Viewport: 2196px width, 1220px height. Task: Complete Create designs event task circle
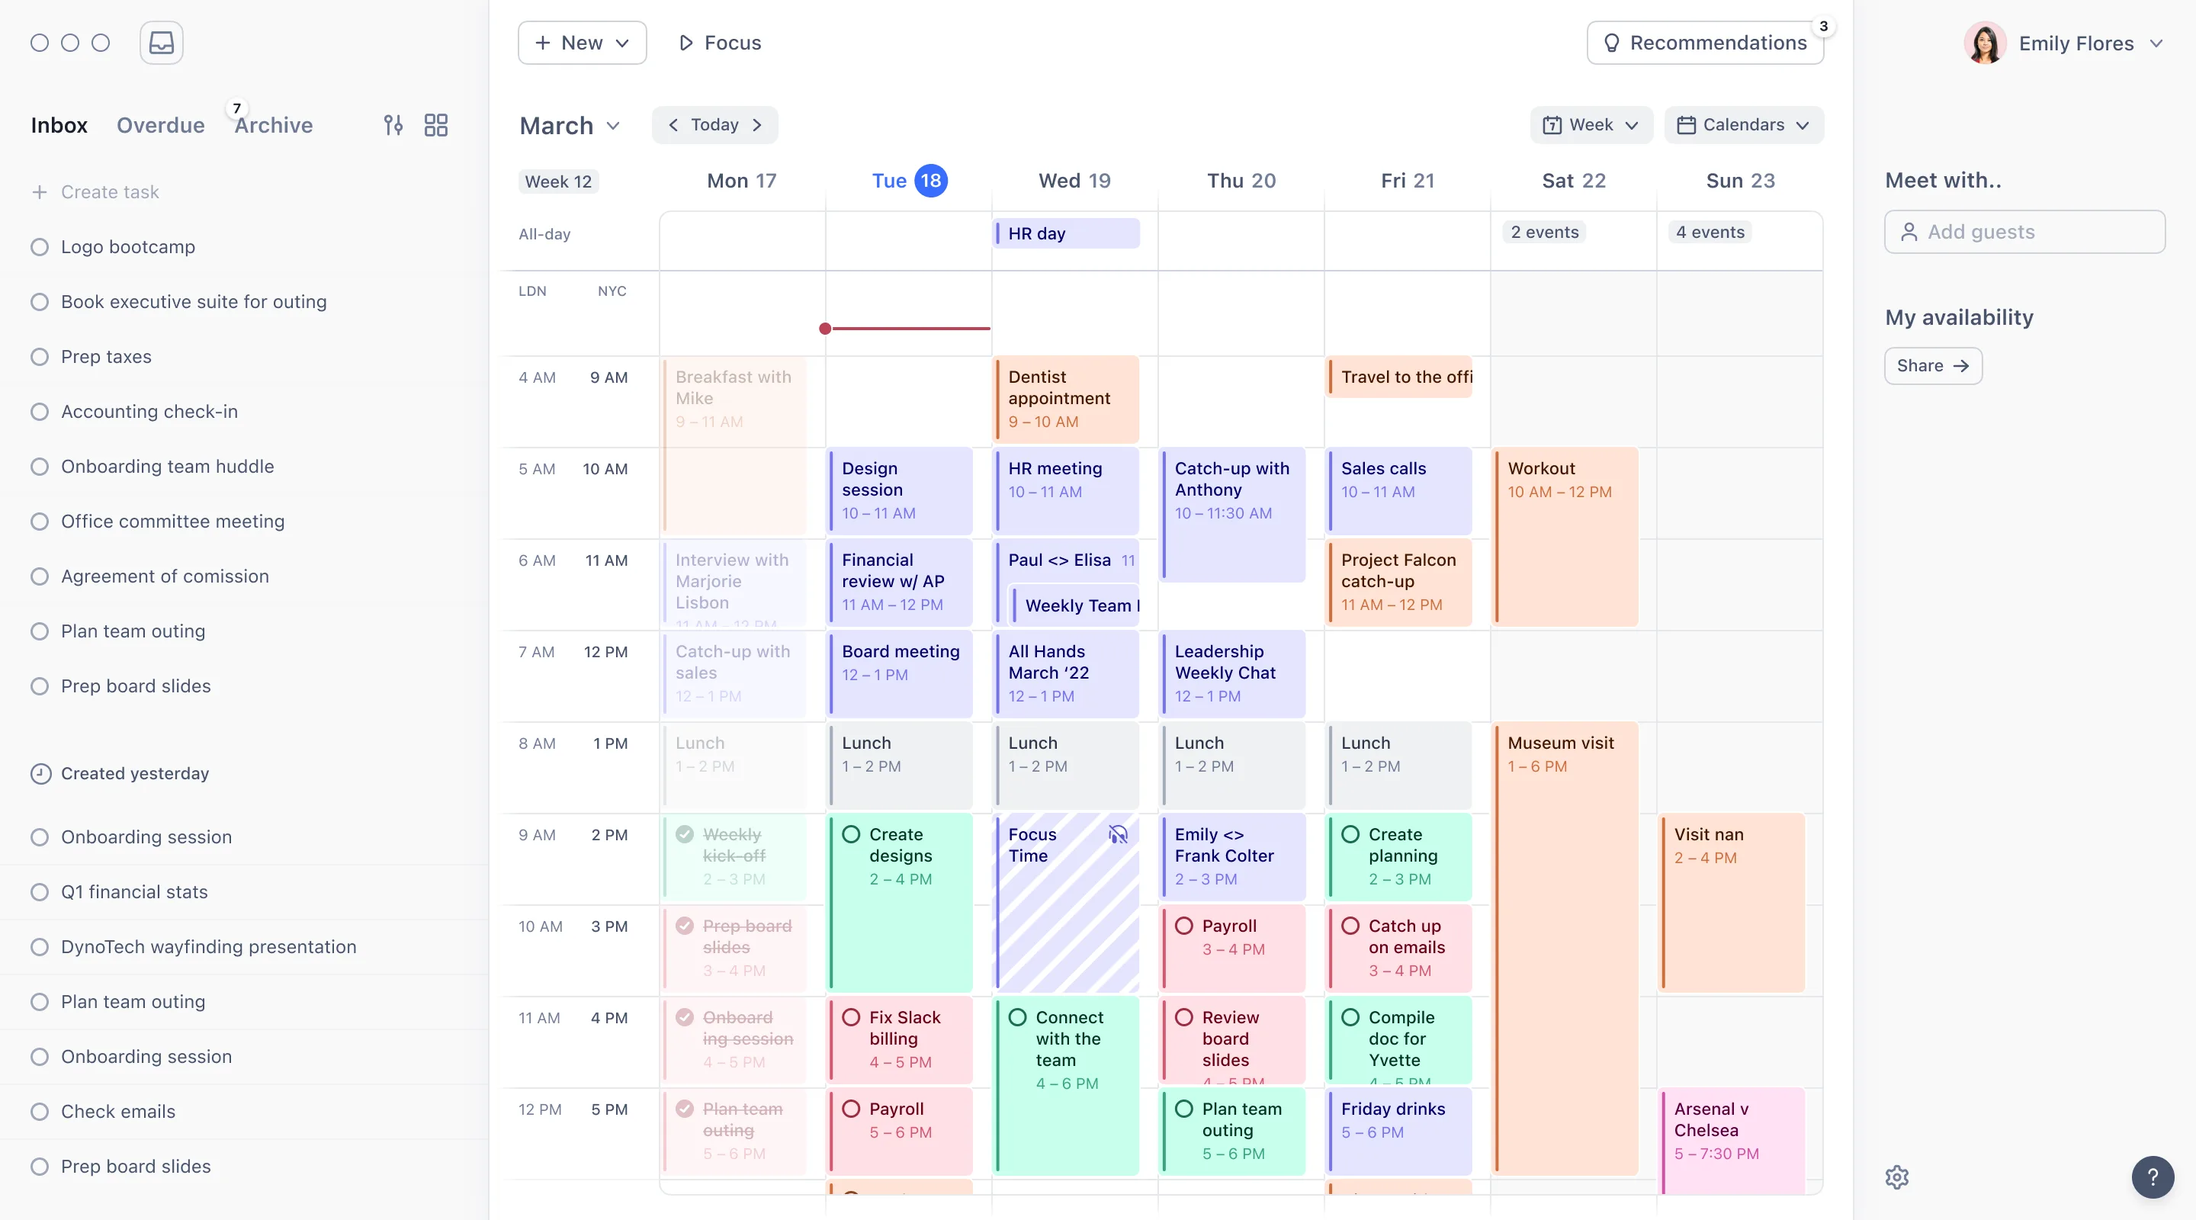(851, 835)
